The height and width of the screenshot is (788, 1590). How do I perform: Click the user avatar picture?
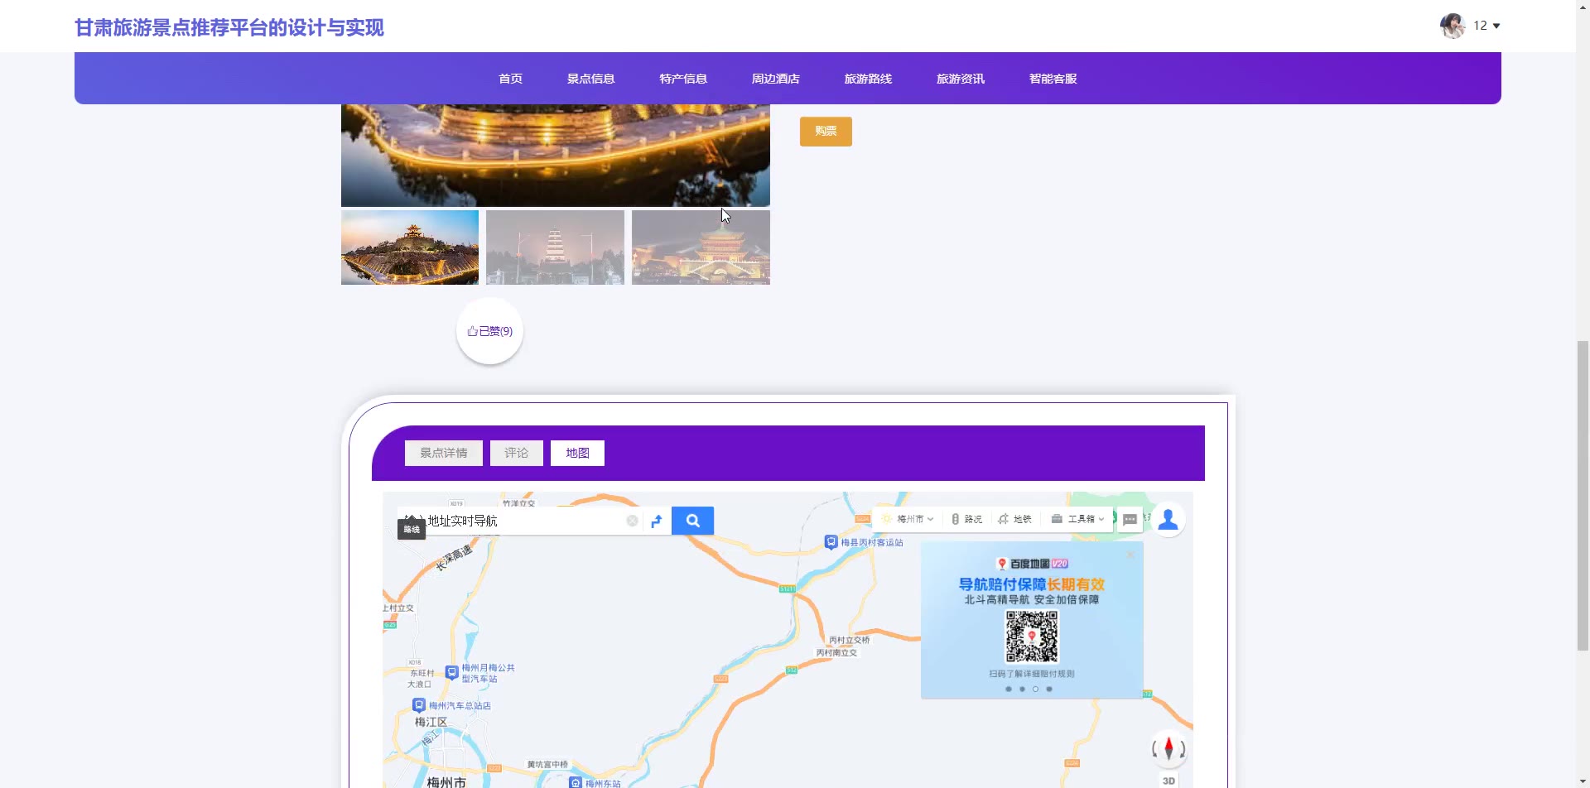[1453, 26]
